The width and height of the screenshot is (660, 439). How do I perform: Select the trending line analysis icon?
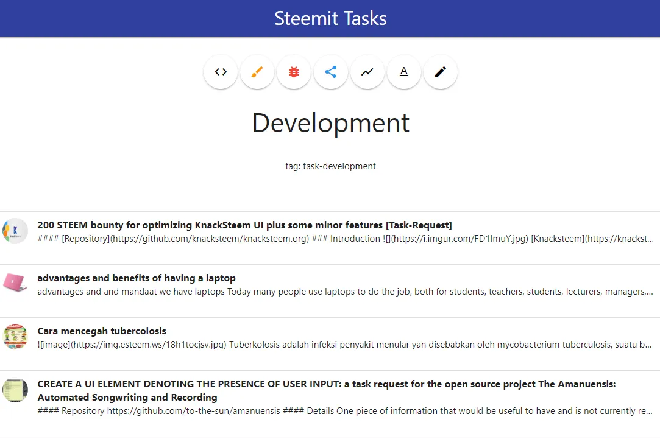367,72
